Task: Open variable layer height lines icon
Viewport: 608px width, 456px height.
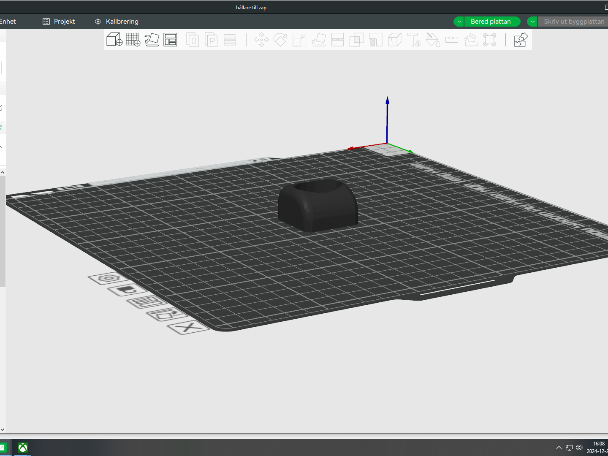Action: click(x=230, y=40)
